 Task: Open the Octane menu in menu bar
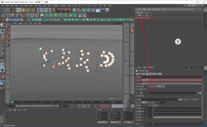pyautogui.click(x=95, y=5)
